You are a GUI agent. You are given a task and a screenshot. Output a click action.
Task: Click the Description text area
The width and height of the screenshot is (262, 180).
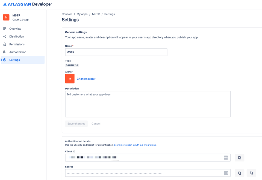click(x=148, y=104)
